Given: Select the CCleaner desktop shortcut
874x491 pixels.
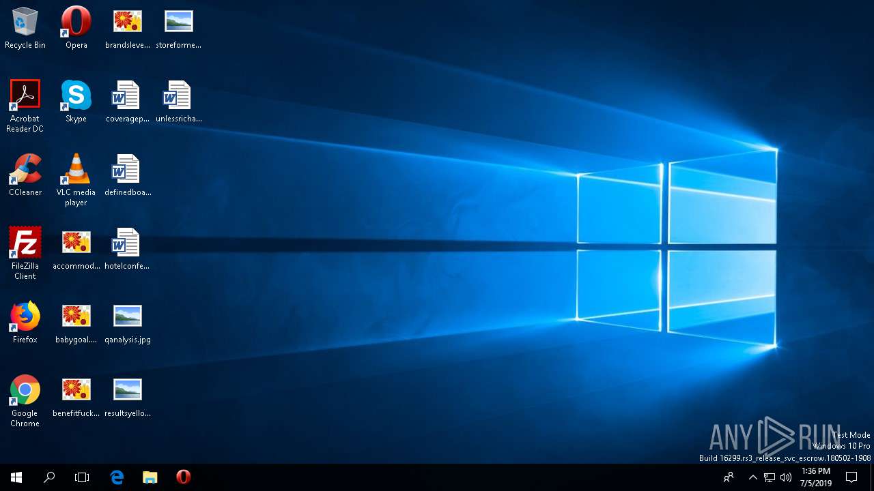Looking at the screenshot, I should point(25,175).
